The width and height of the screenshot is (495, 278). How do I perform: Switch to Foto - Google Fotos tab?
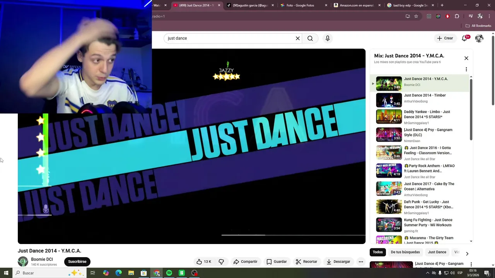[303, 5]
